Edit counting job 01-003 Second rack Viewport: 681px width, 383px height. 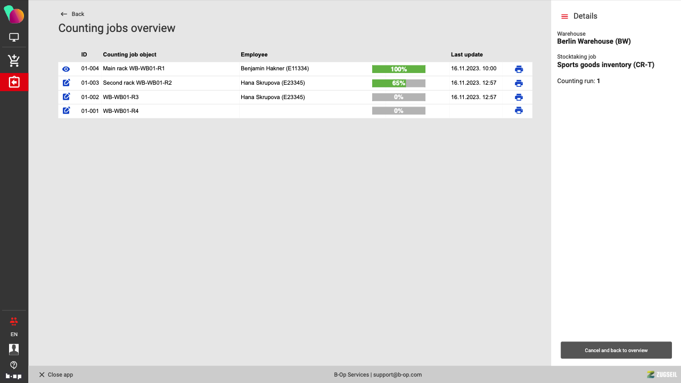click(x=66, y=83)
